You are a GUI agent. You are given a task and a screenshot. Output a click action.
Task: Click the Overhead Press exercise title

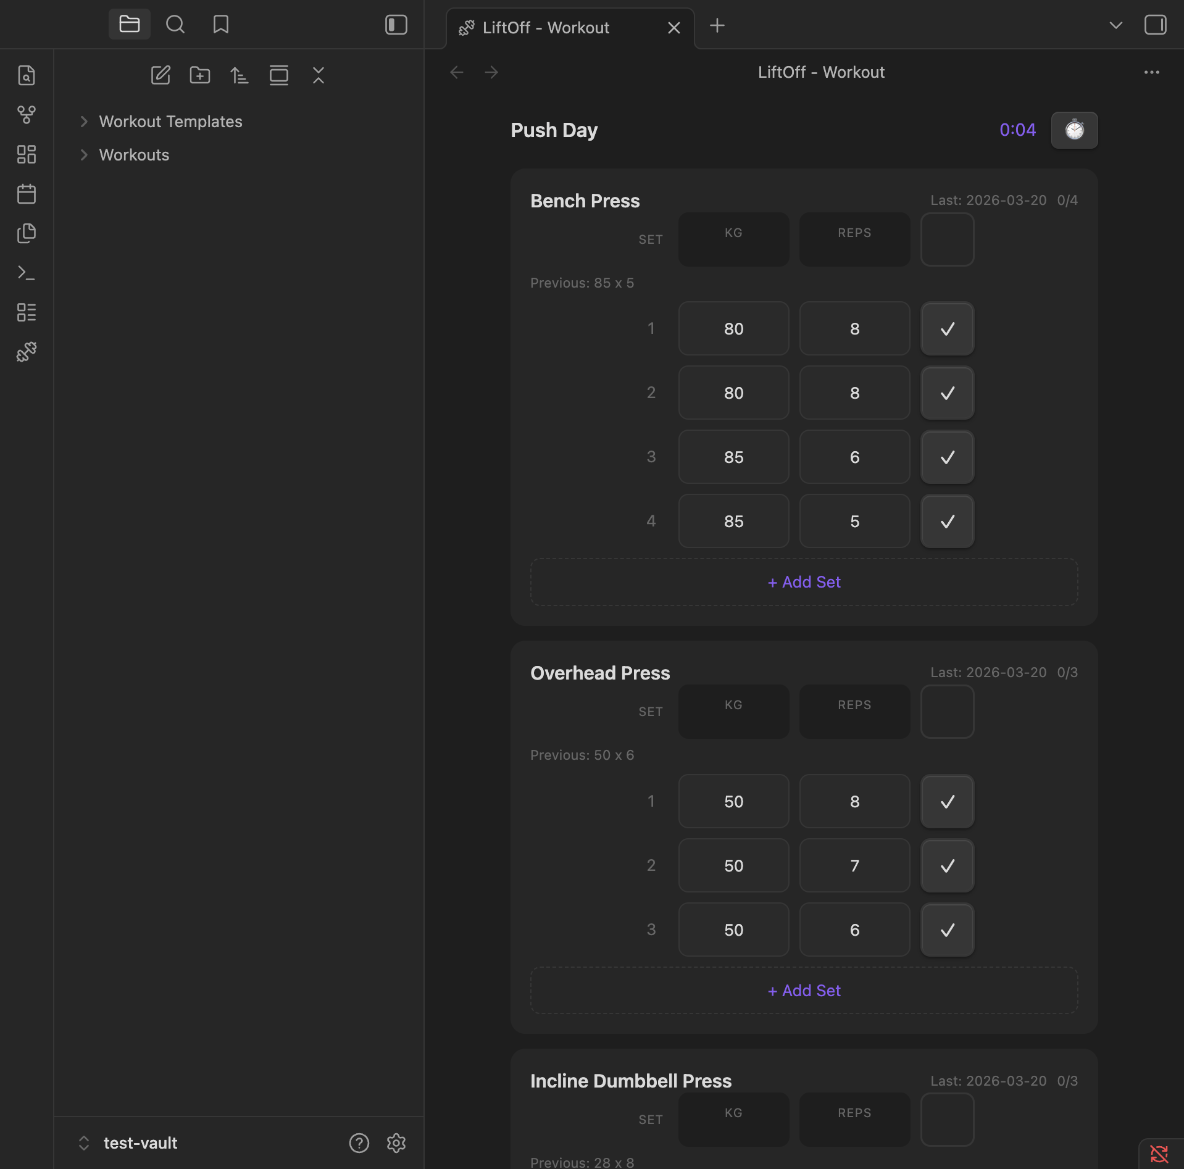[x=599, y=673]
